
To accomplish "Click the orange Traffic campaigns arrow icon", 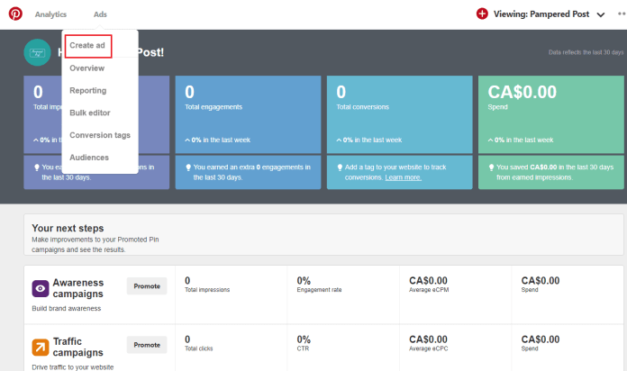I will (41, 347).
